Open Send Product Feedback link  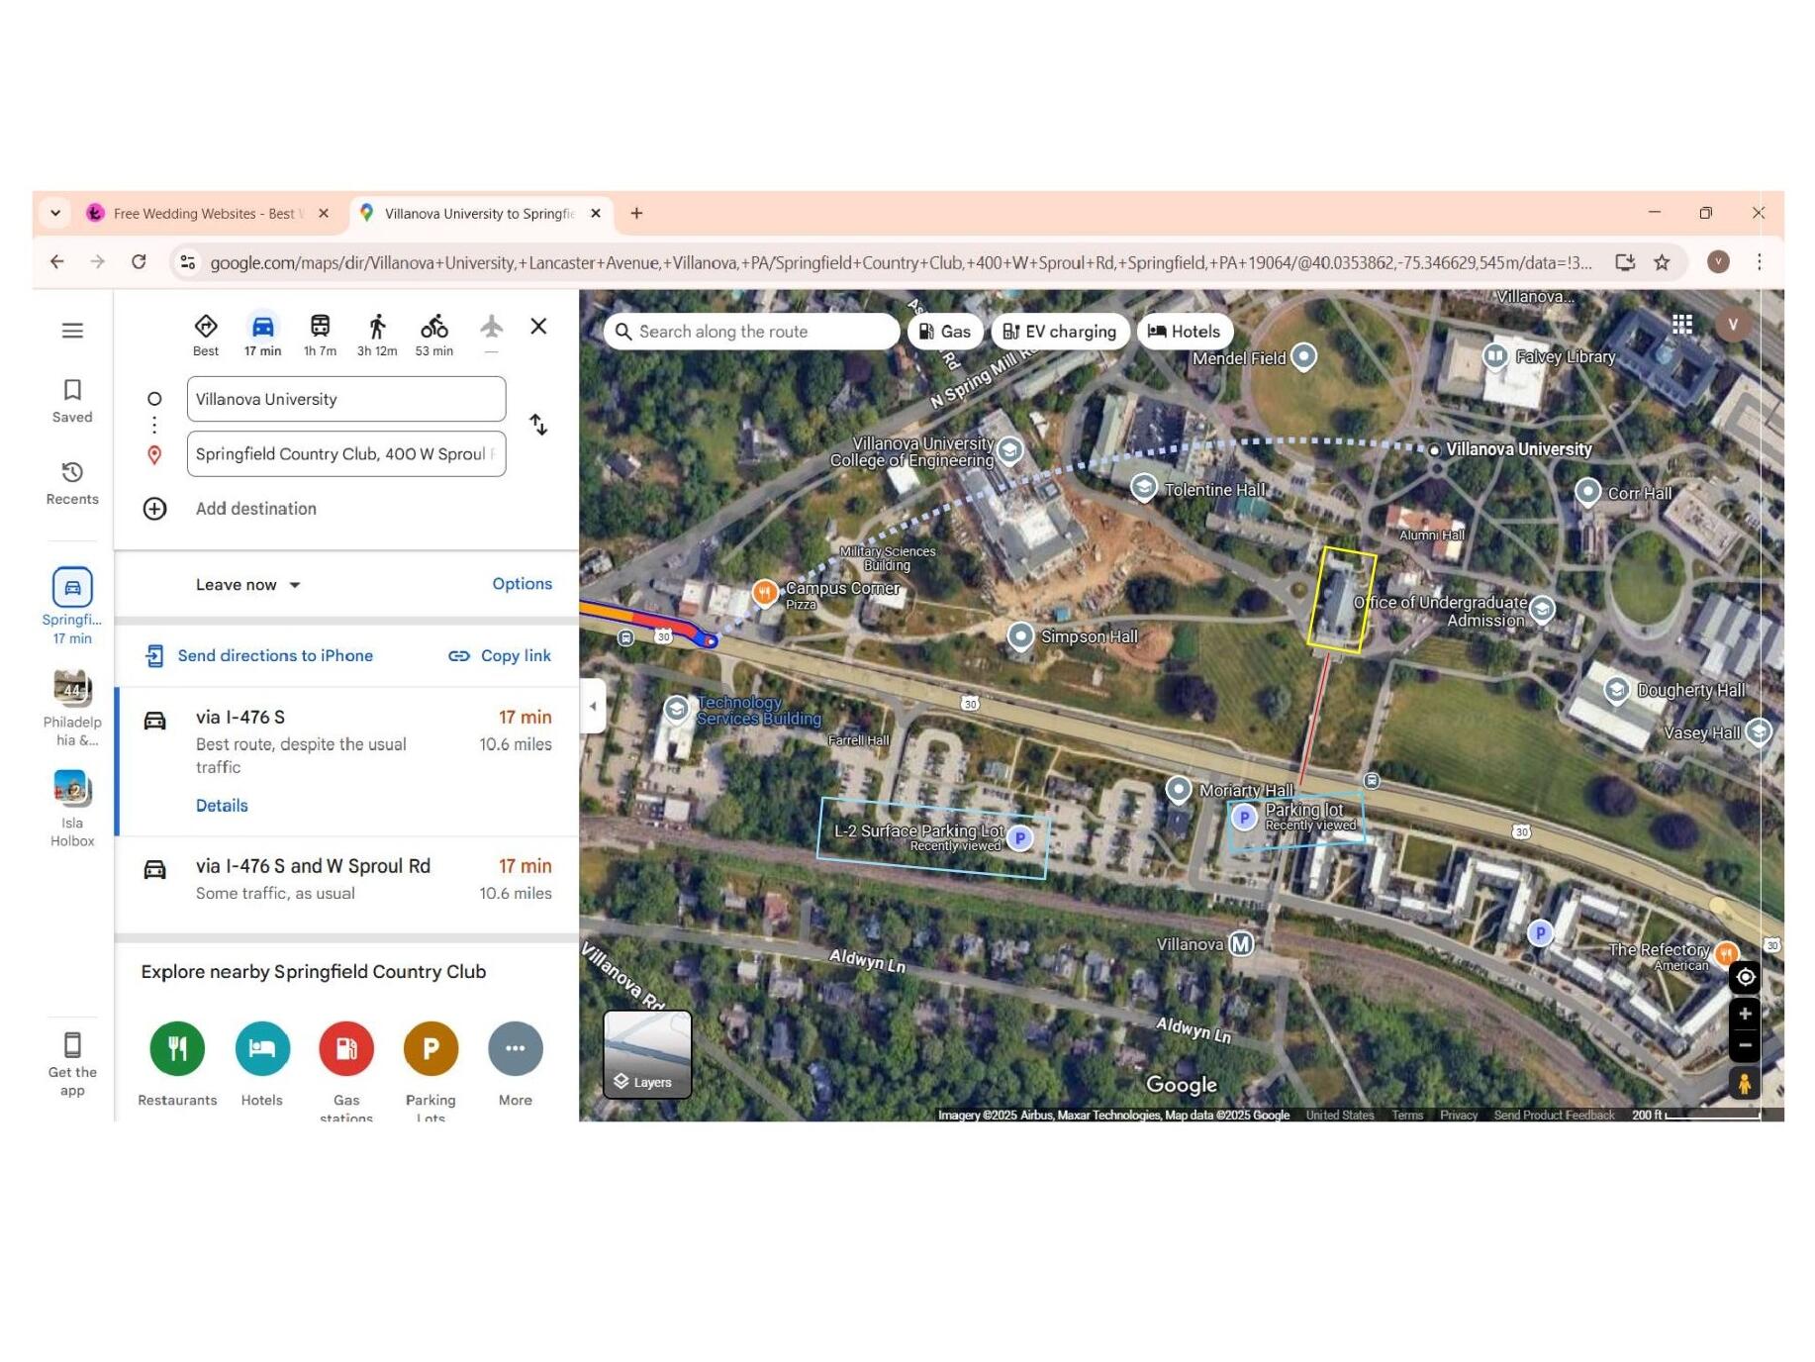point(1554,1115)
